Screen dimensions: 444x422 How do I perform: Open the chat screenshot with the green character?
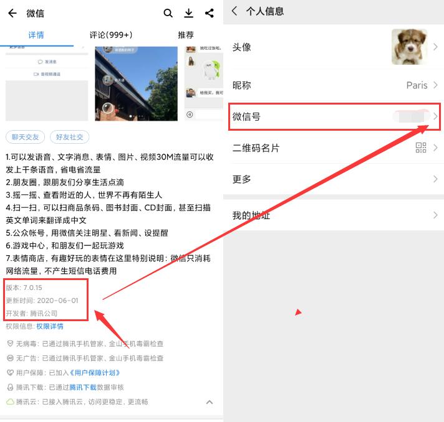[204, 83]
